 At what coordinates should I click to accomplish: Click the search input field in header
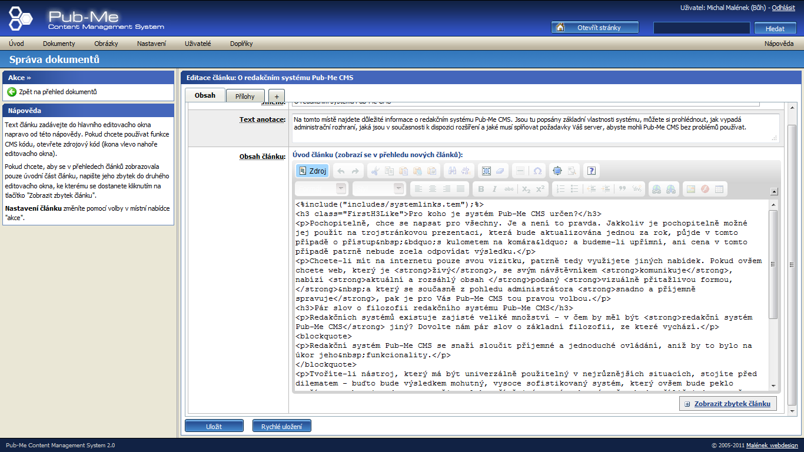pyautogui.click(x=702, y=28)
